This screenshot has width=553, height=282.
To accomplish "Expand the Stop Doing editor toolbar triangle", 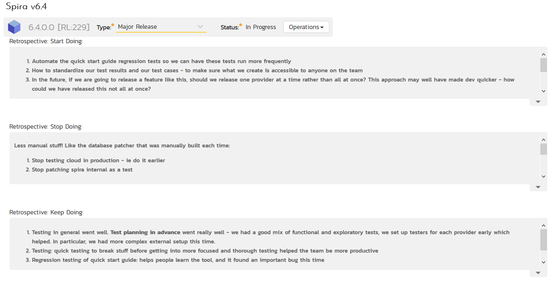I will (538, 188).
